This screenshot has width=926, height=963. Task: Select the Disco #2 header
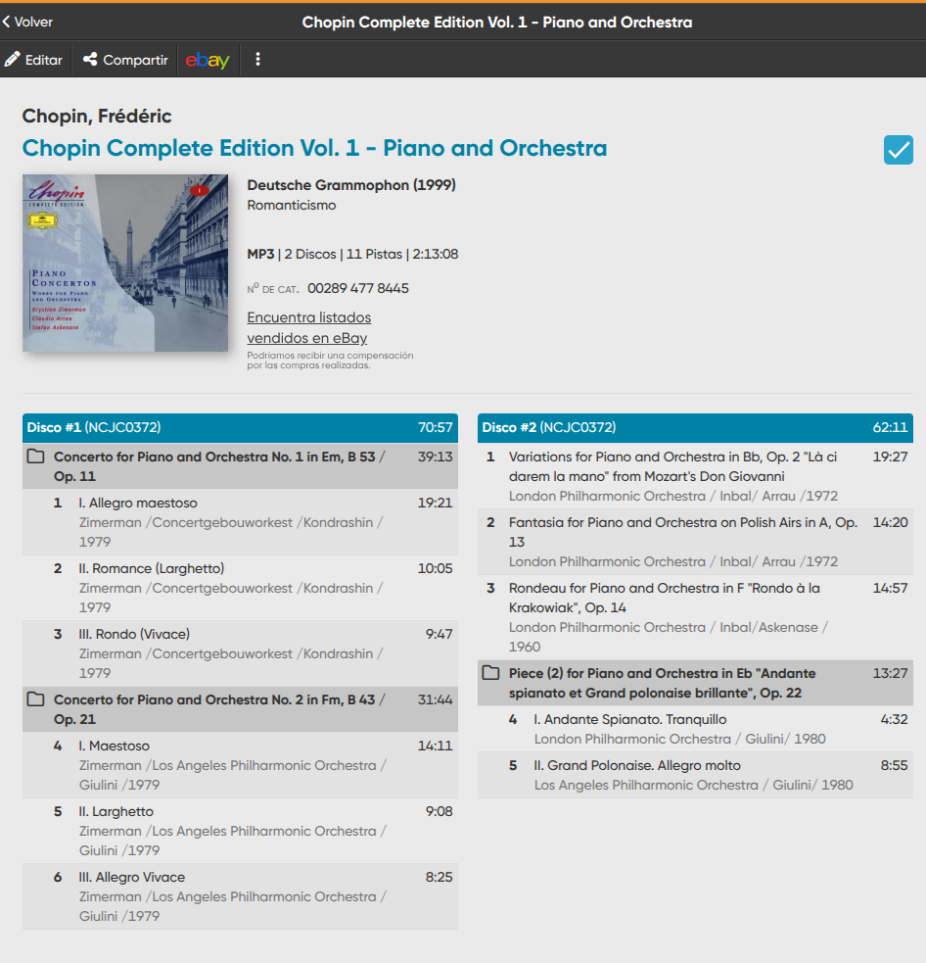coord(695,427)
